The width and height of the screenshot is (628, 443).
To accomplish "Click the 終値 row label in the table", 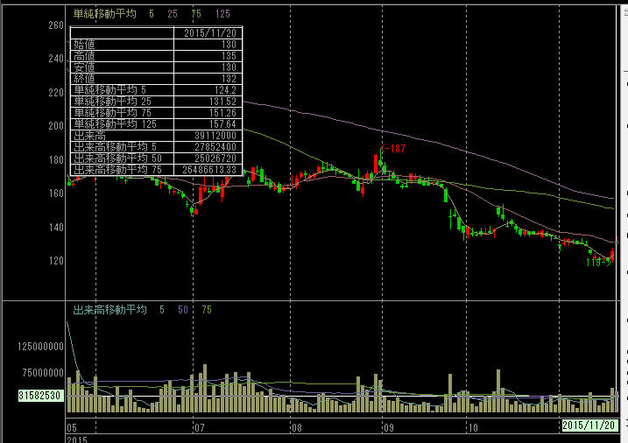I will pos(84,79).
